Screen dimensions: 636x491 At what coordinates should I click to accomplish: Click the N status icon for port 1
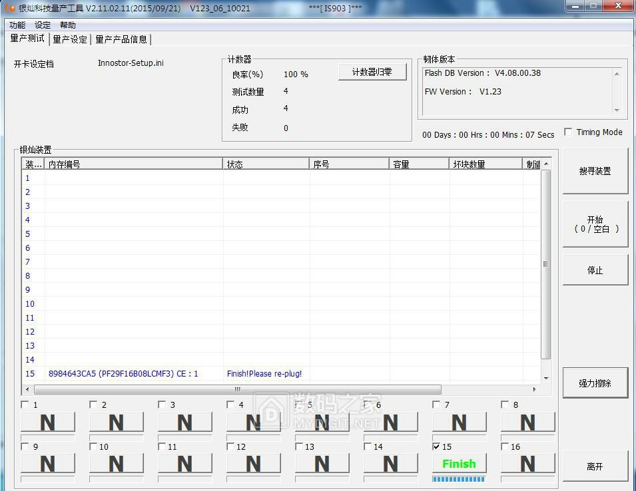(47, 422)
